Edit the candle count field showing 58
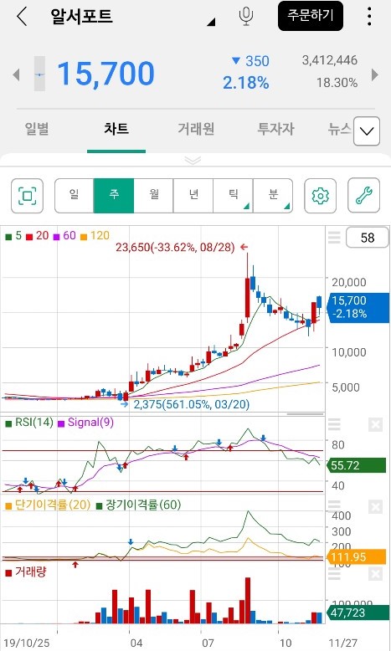 coord(368,238)
